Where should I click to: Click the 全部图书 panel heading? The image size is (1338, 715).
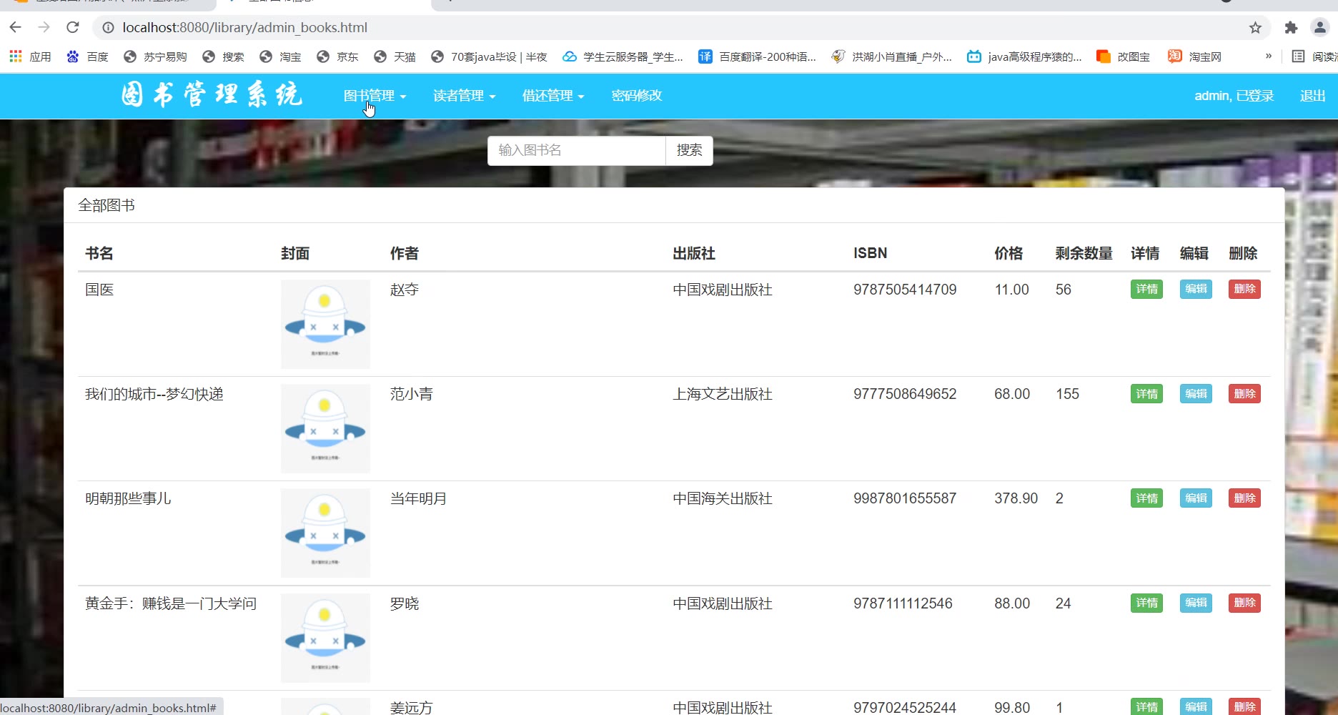tap(106, 205)
